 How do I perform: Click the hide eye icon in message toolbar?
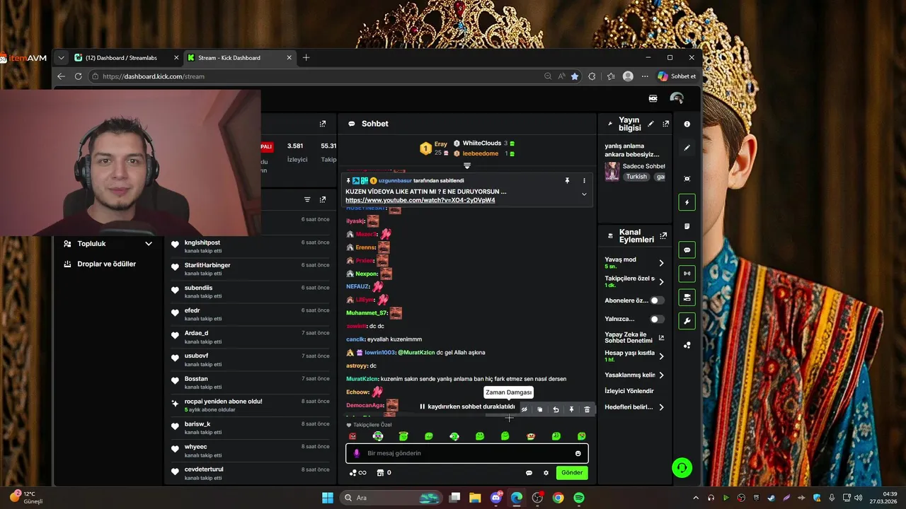tap(524, 409)
